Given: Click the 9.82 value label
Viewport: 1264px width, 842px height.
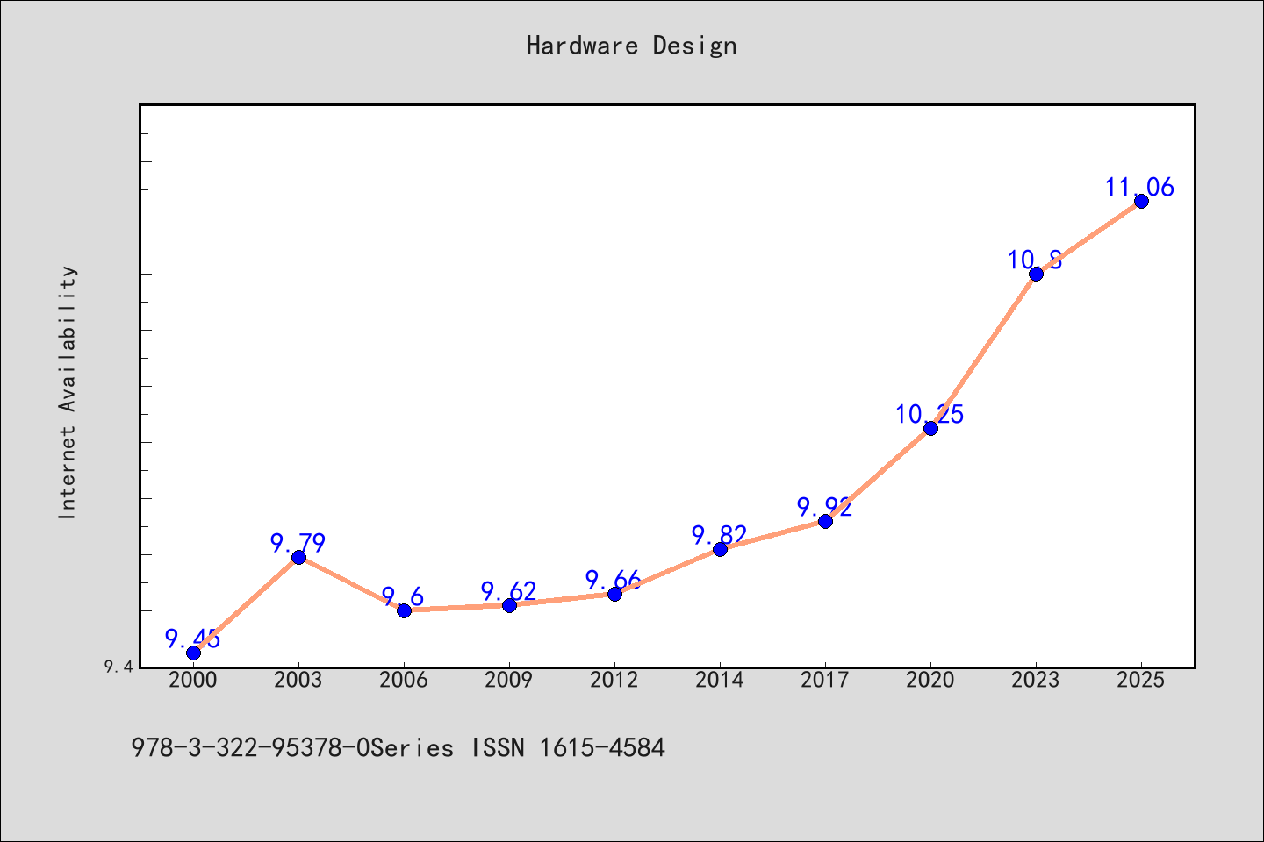Looking at the screenshot, I should click(720, 535).
